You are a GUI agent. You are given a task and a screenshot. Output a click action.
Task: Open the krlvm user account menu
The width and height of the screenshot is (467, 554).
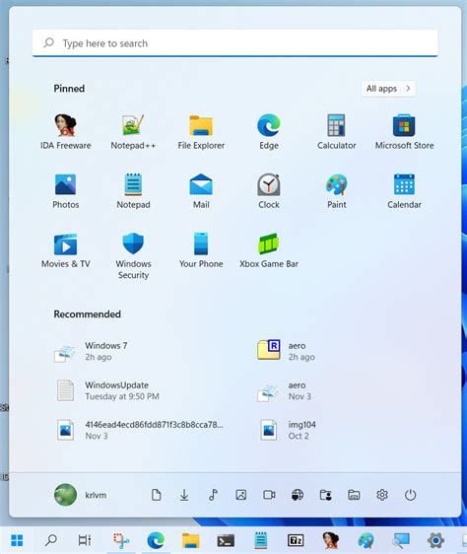pos(81,495)
